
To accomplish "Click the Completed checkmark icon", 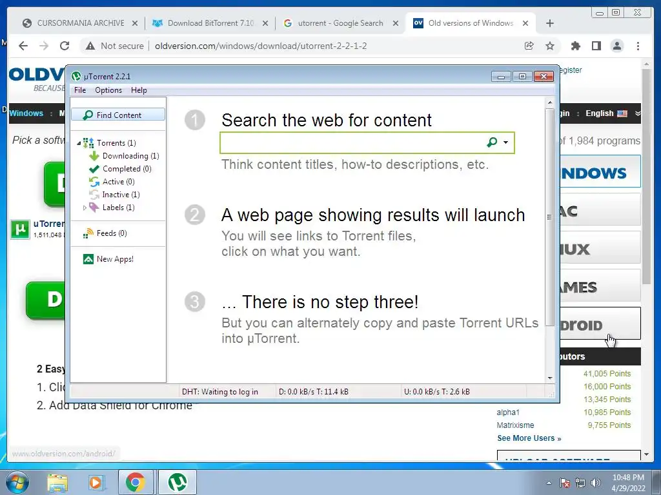I will pyautogui.click(x=94, y=169).
